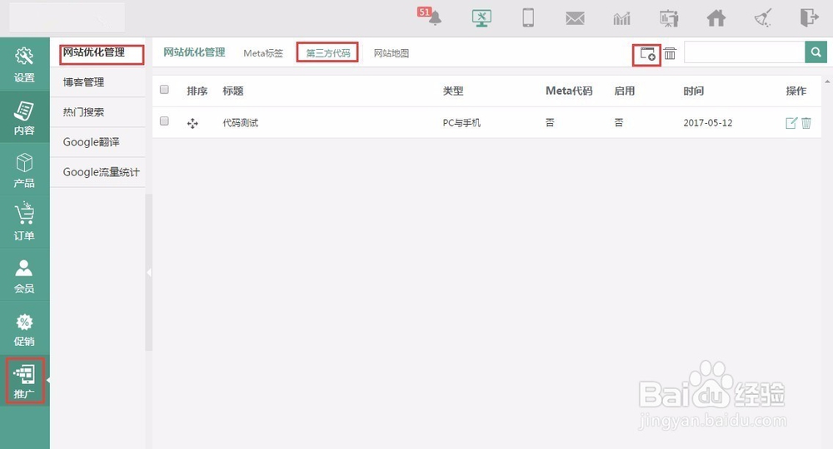Click the 网站优化管理 page heading
This screenshot has height=449, width=833.
pyautogui.click(x=194, y=52)
